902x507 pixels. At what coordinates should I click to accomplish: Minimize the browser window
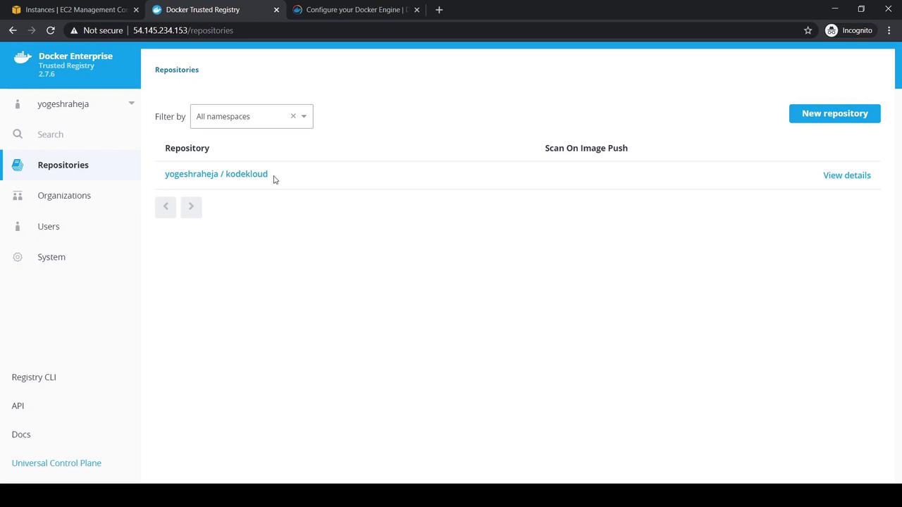pyautogui.click(x=835, y=9)
